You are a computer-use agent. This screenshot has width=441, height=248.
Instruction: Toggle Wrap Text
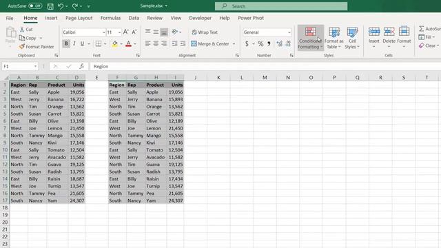coord(205,32)
